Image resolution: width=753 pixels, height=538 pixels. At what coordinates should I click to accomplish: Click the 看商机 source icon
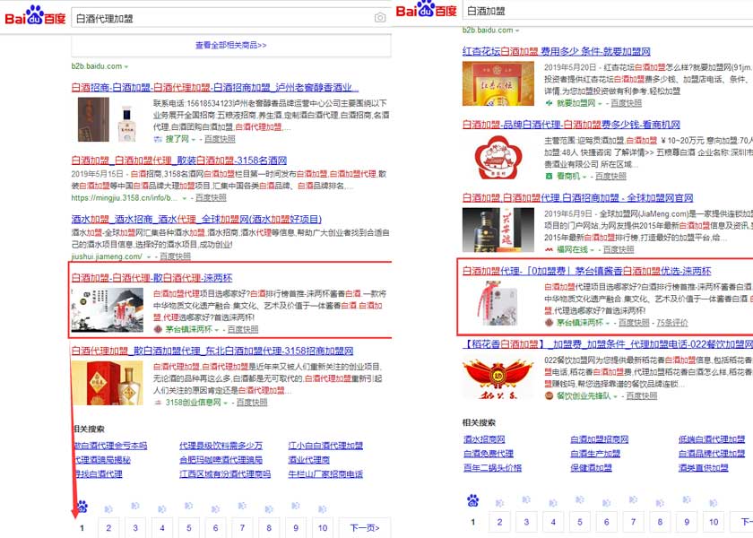coord(549,177)
